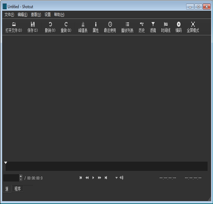This screenshot has width=213, height=204.
Task: Fast forward playback
Action: click(x=99, y=178)
